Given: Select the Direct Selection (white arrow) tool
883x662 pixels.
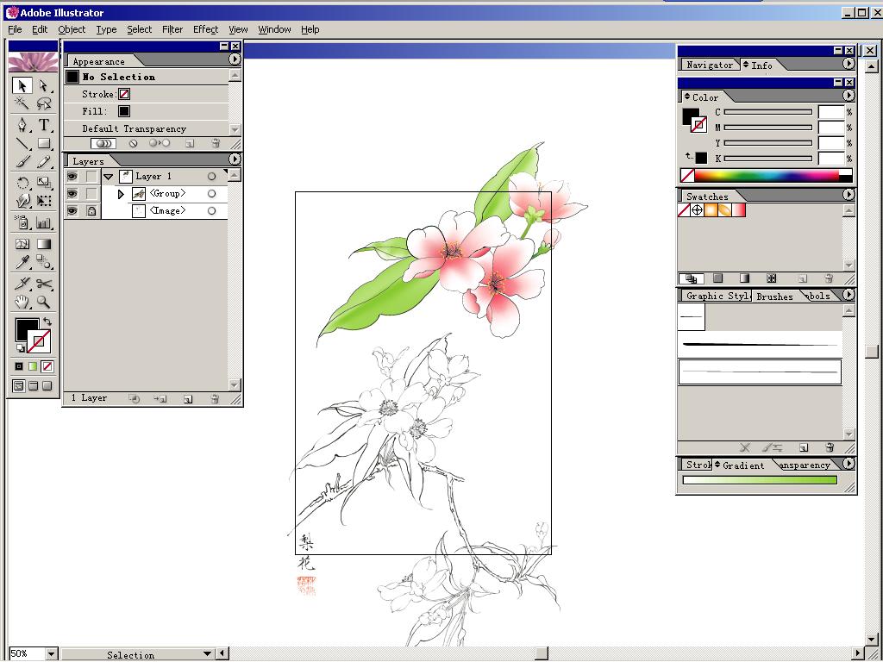Looking at the screenshot, I should coord(44,85).
